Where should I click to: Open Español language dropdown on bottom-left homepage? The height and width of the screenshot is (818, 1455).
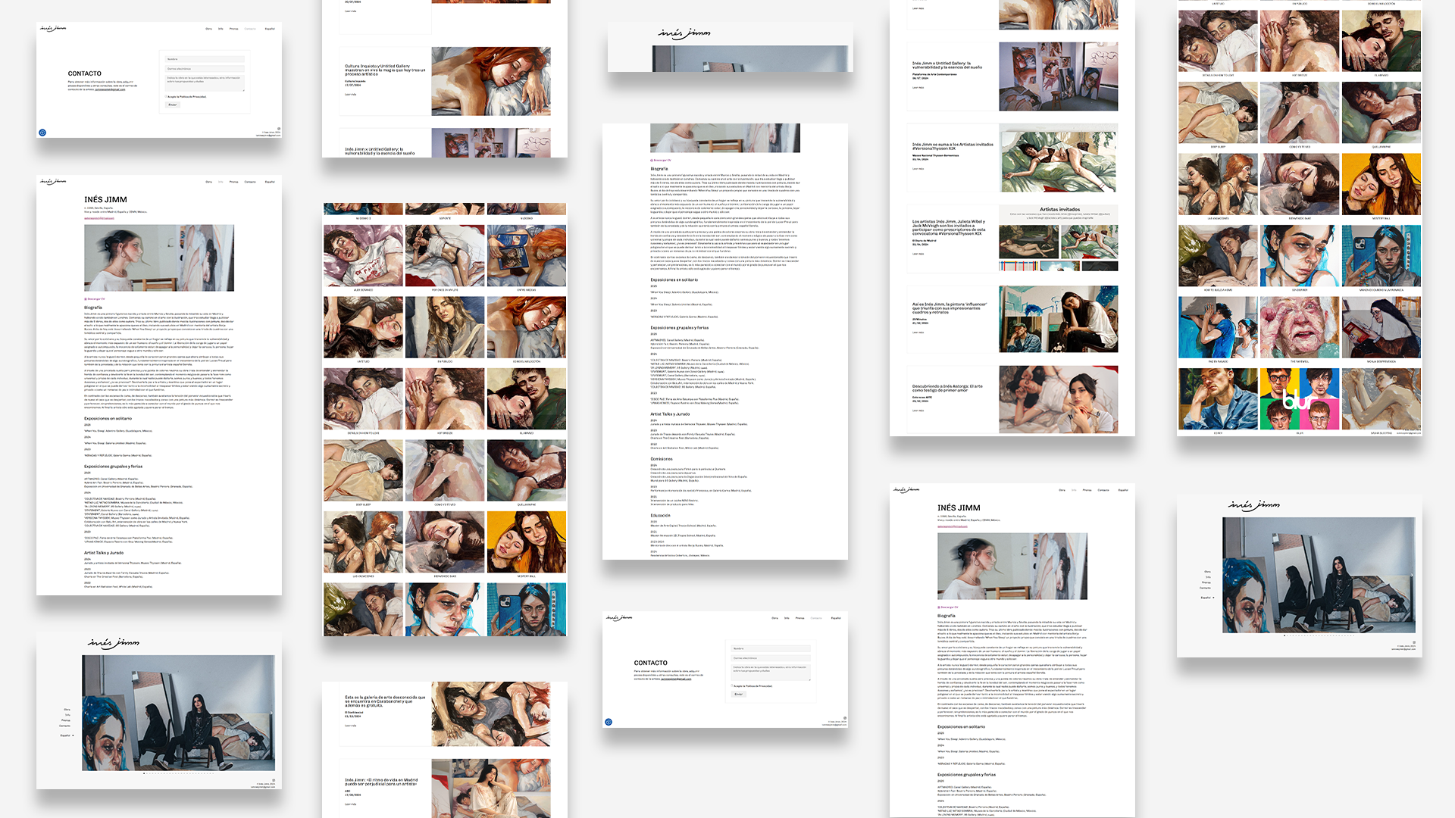(67, 735)
